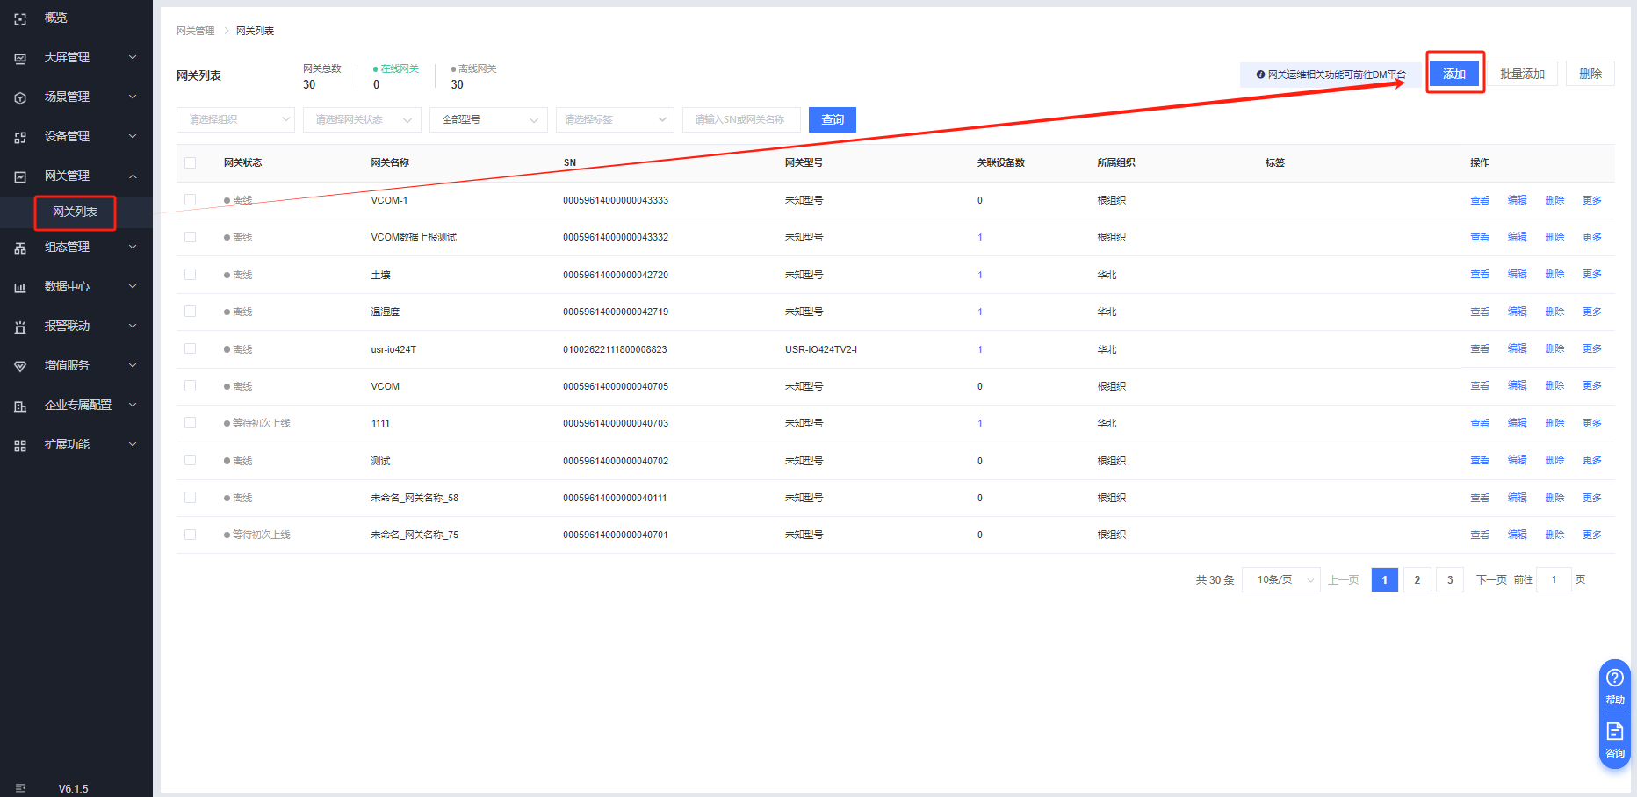
Task: Click the 增值服务 diamond icon
Action: [20, 366]
